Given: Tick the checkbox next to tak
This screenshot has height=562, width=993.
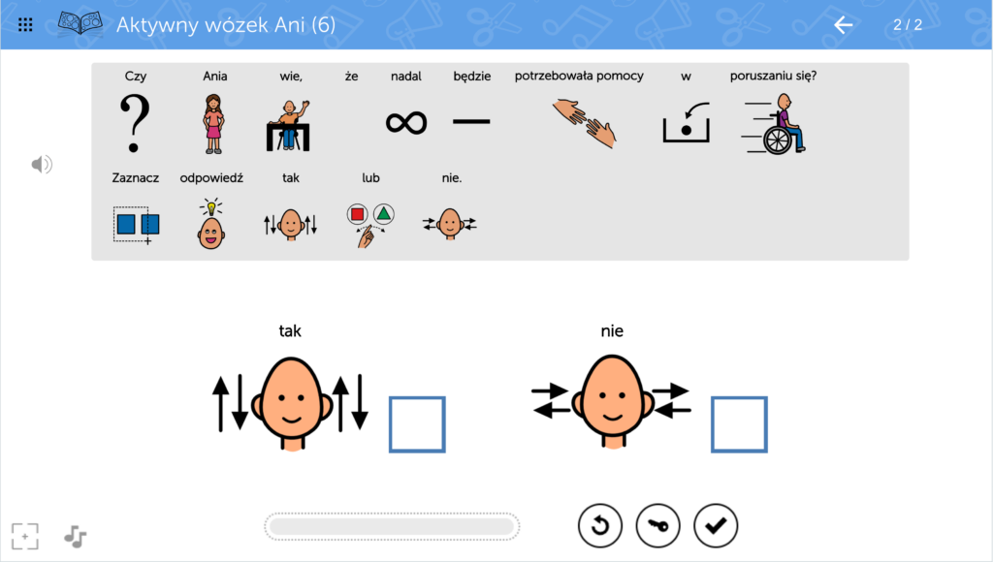Looking at the screenshot, I should coord(417,424).
